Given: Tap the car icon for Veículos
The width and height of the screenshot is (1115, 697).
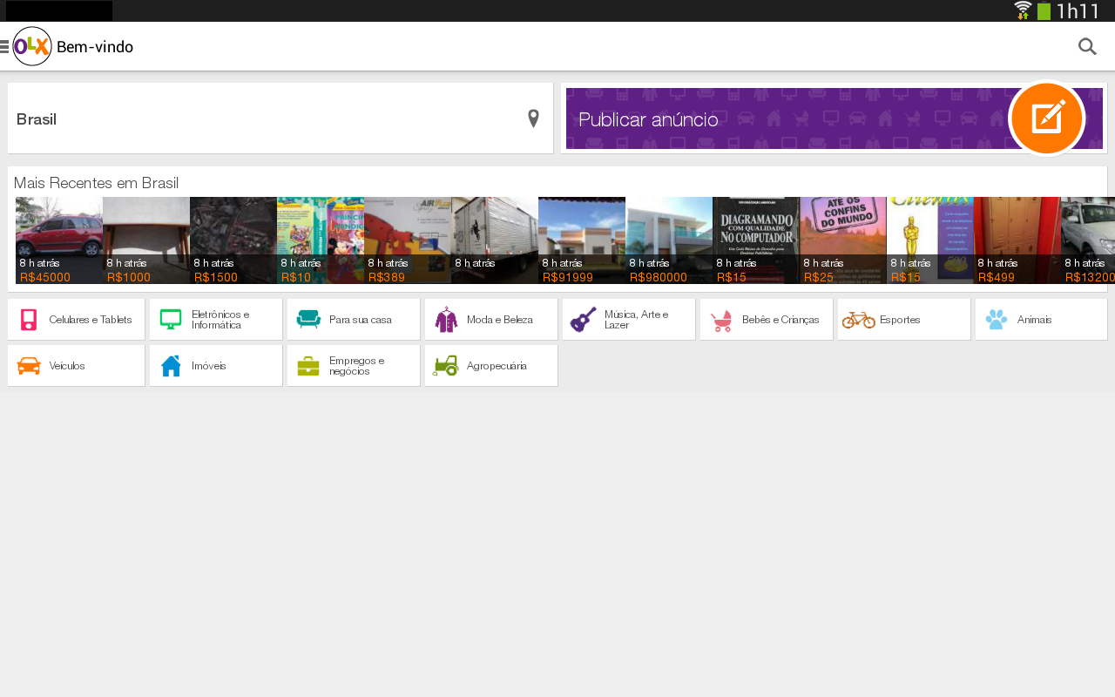Looking at the screenshot, I should pyautogui.click(x=29, y=366).
